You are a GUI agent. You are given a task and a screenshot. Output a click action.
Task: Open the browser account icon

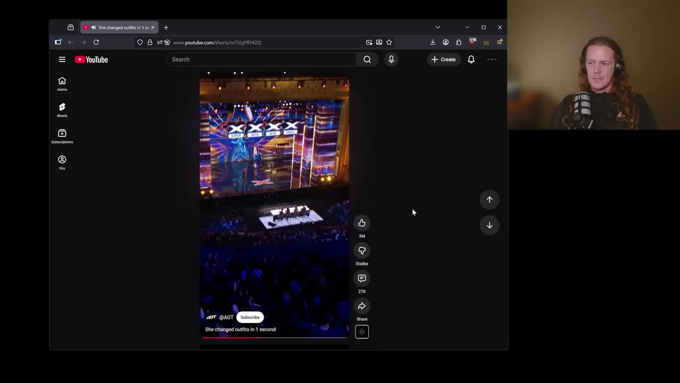coord(446,42)
